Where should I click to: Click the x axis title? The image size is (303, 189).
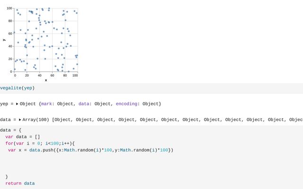[x=46, y=80]
